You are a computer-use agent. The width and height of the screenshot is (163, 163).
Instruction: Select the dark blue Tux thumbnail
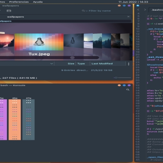[73, 41]
